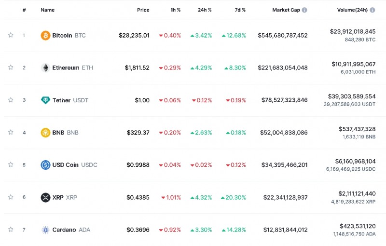Open the Market Cap info tooltip icon

[304, 10]
